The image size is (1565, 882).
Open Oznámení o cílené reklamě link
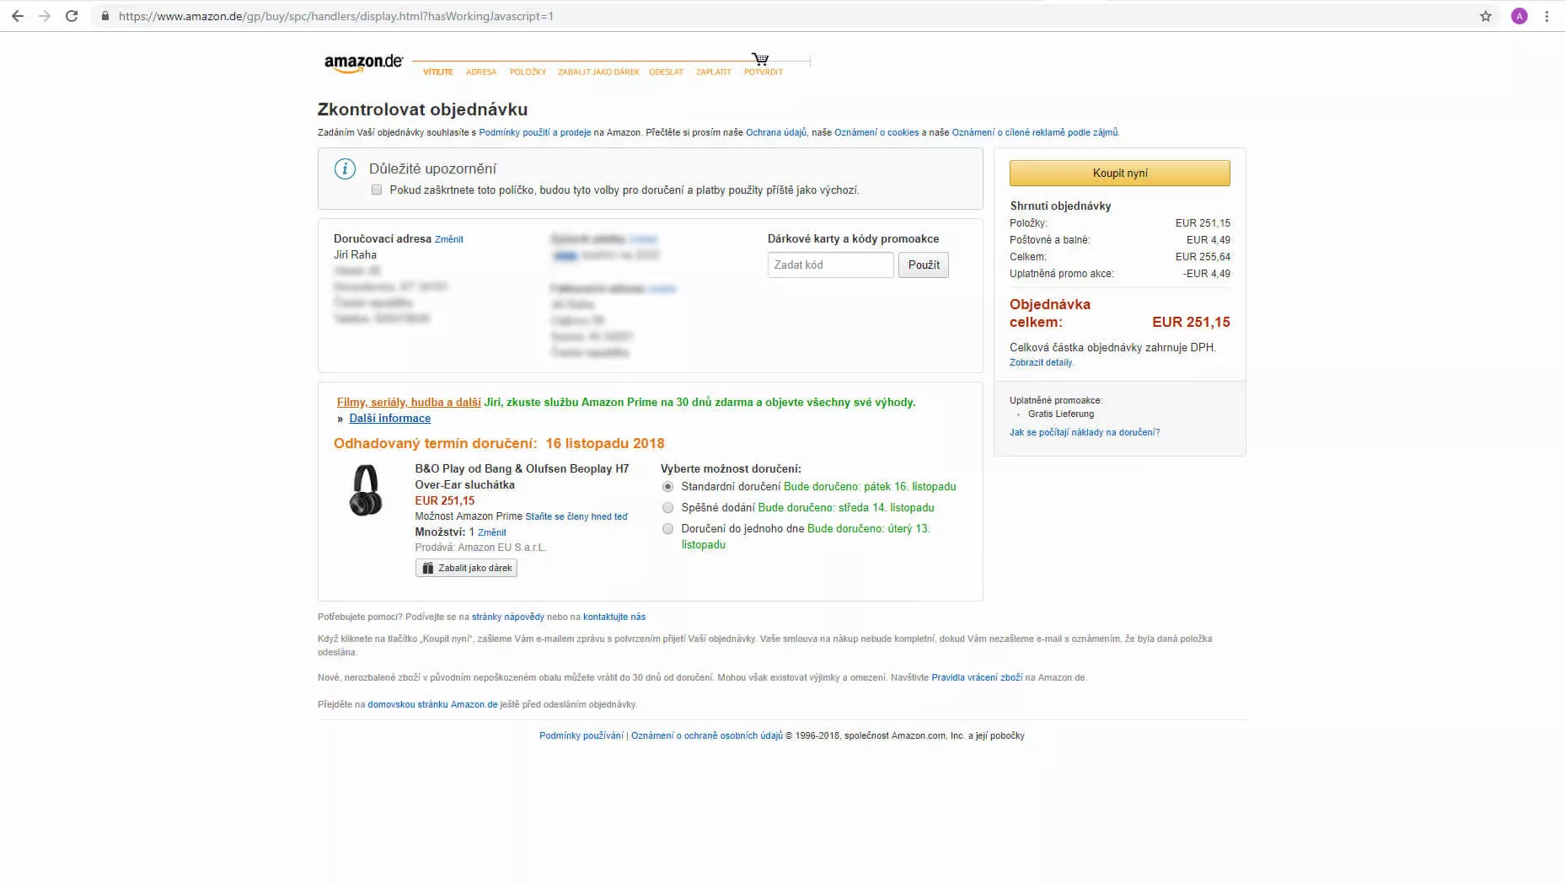1035,132
